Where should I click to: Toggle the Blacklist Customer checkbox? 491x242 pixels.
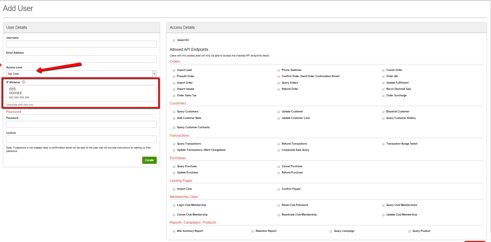point(383,112)
